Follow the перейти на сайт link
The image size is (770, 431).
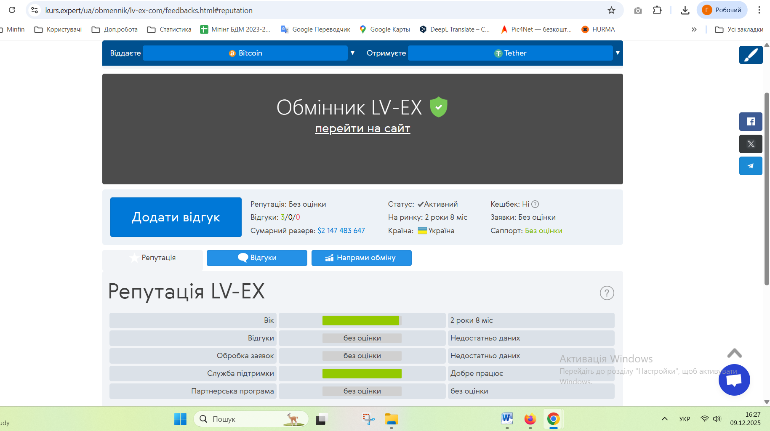click(x=362, y=128)
